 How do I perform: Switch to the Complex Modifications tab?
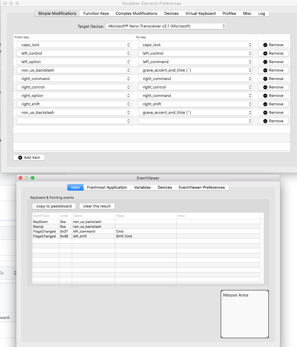pyautogui.click(x=136, y=13)
